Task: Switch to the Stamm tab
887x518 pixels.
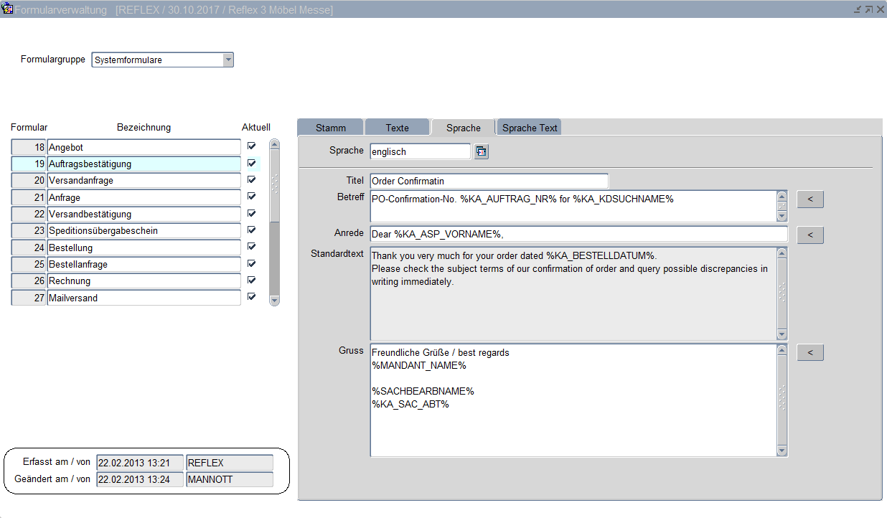Action: pyautogui.click(x=330, y=128)
